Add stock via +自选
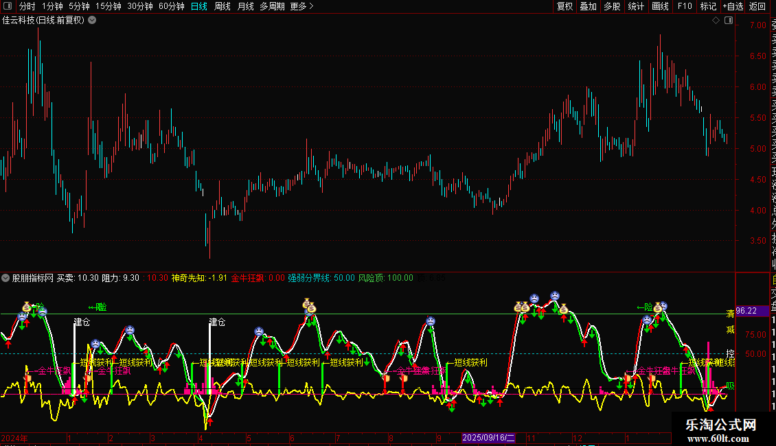Viewport: 776px width, 446px height. tap(733, 6)
